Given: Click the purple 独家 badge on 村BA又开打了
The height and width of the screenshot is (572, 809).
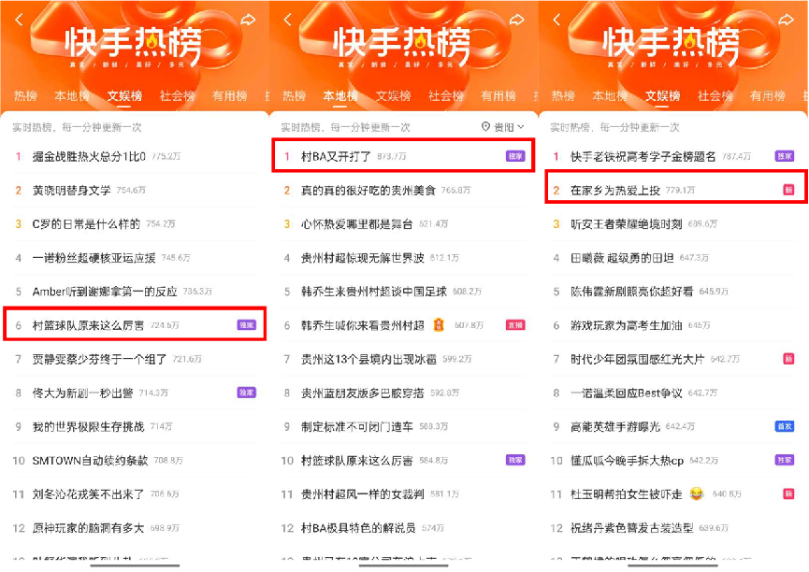Looking at the screenshot, I should click(x=515, y=156).
